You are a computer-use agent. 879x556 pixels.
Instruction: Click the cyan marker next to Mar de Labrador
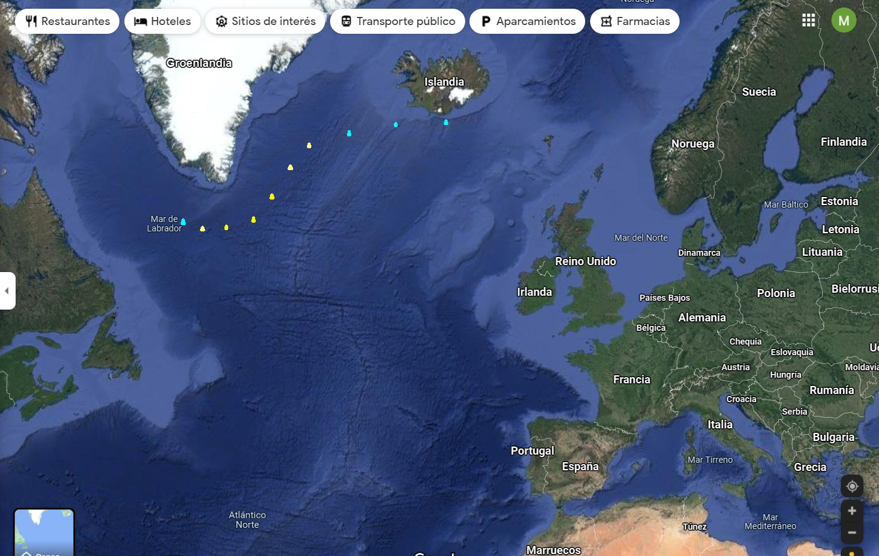click(x=183, y=221)
